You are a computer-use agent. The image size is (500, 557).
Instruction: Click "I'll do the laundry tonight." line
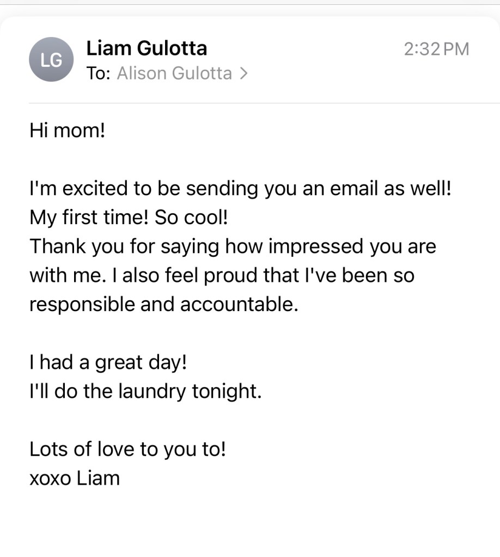click(145, 391)
